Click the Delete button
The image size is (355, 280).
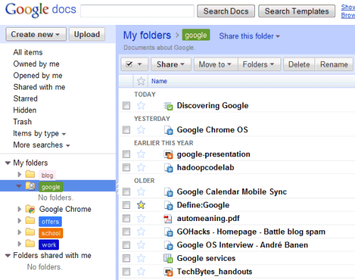pyautogui.click(x=299, y=64)
